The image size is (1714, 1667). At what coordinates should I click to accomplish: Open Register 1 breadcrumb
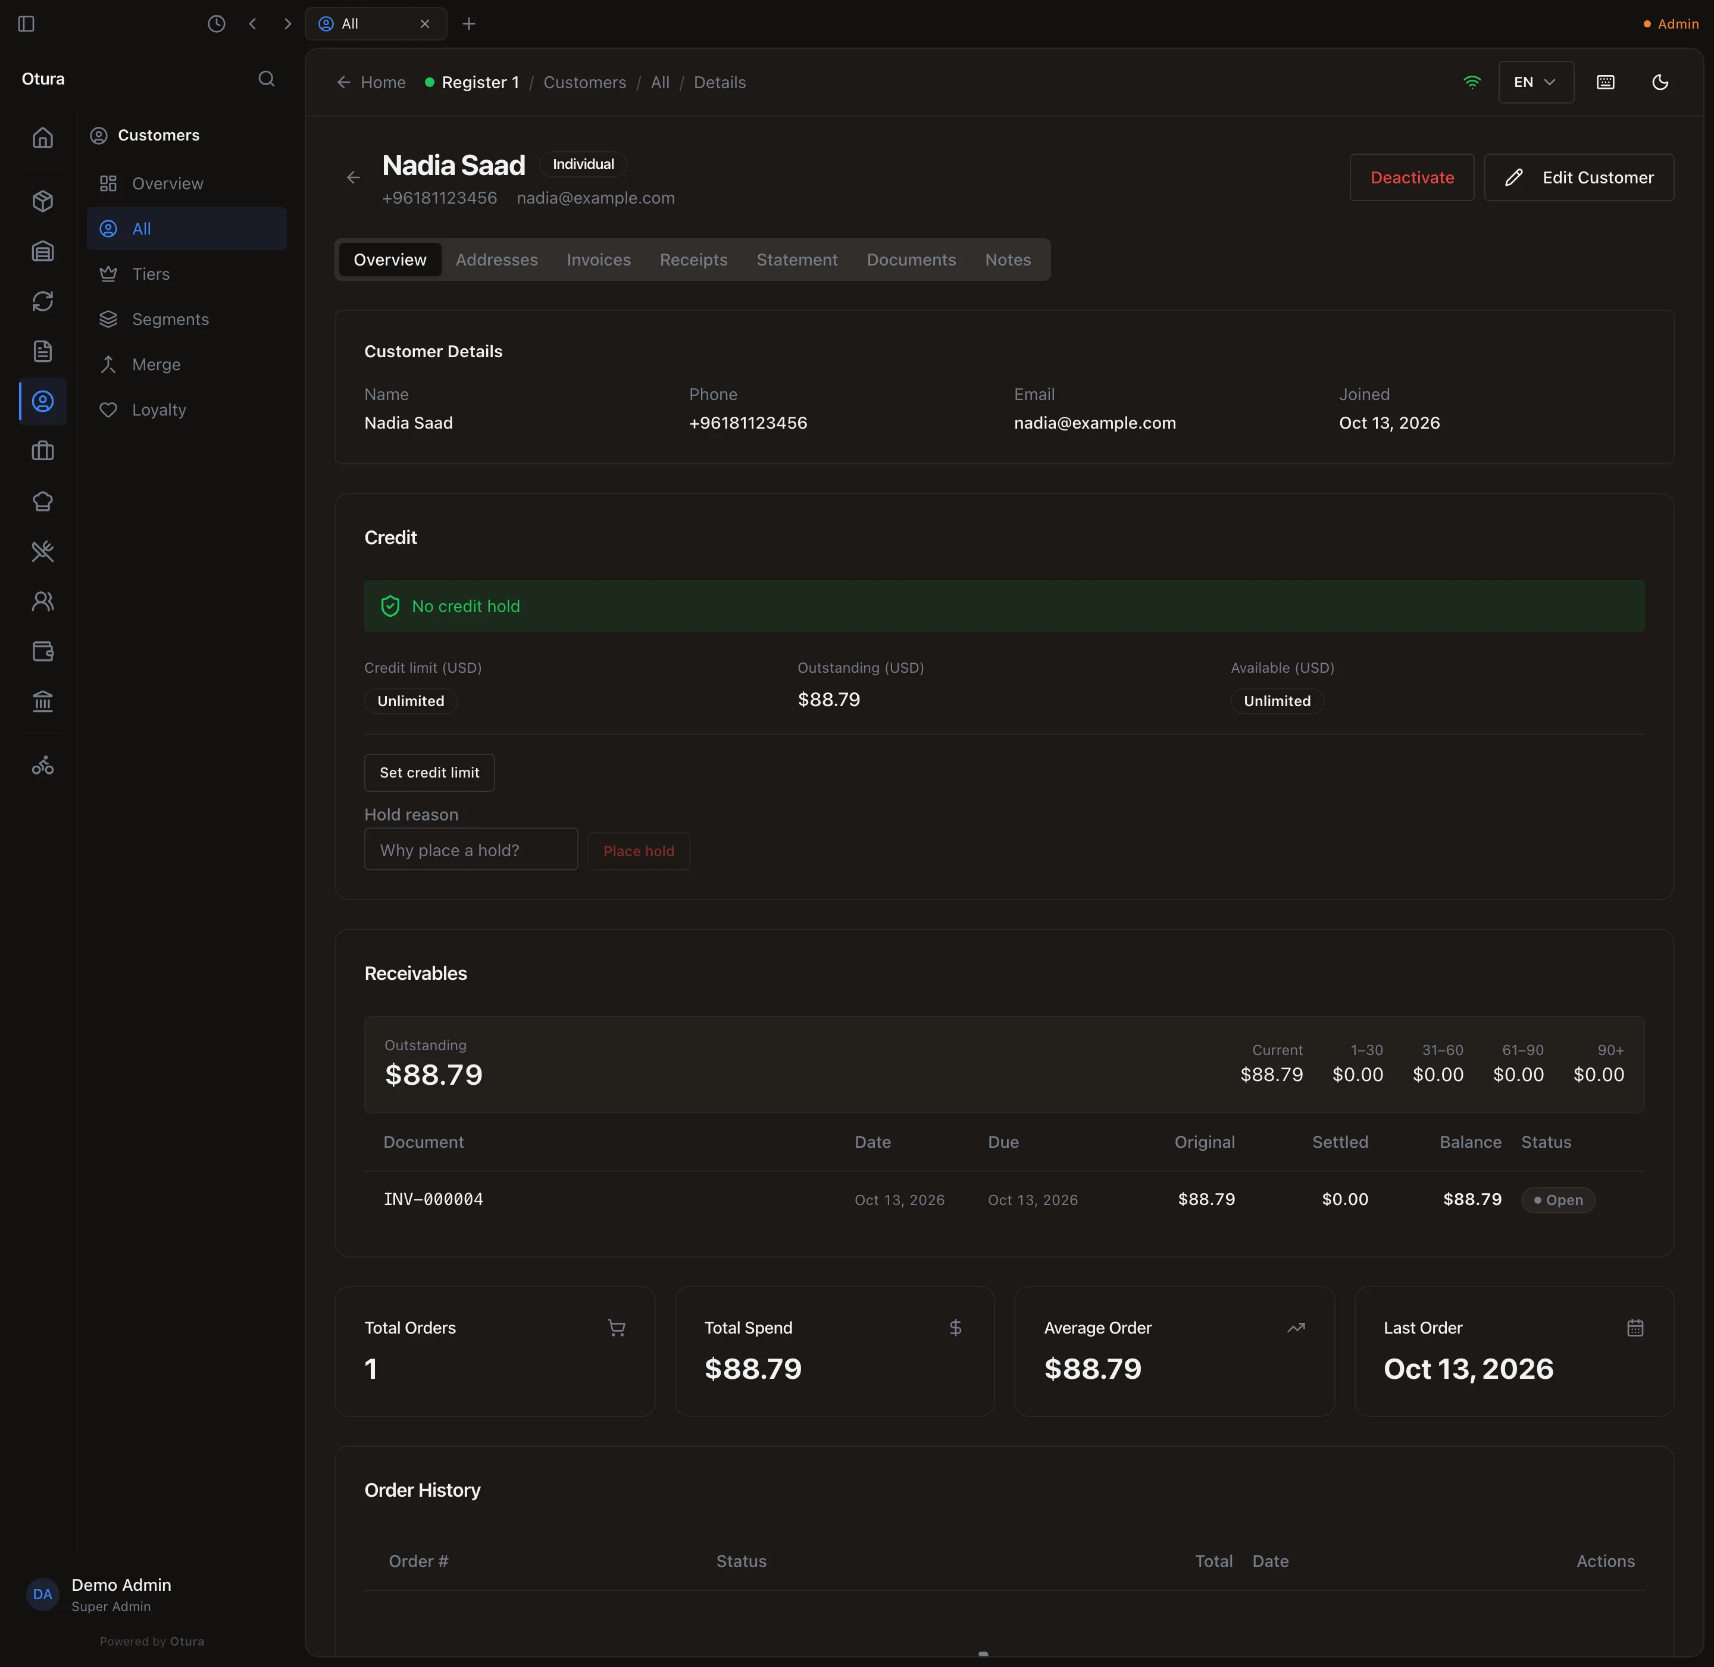472,82
